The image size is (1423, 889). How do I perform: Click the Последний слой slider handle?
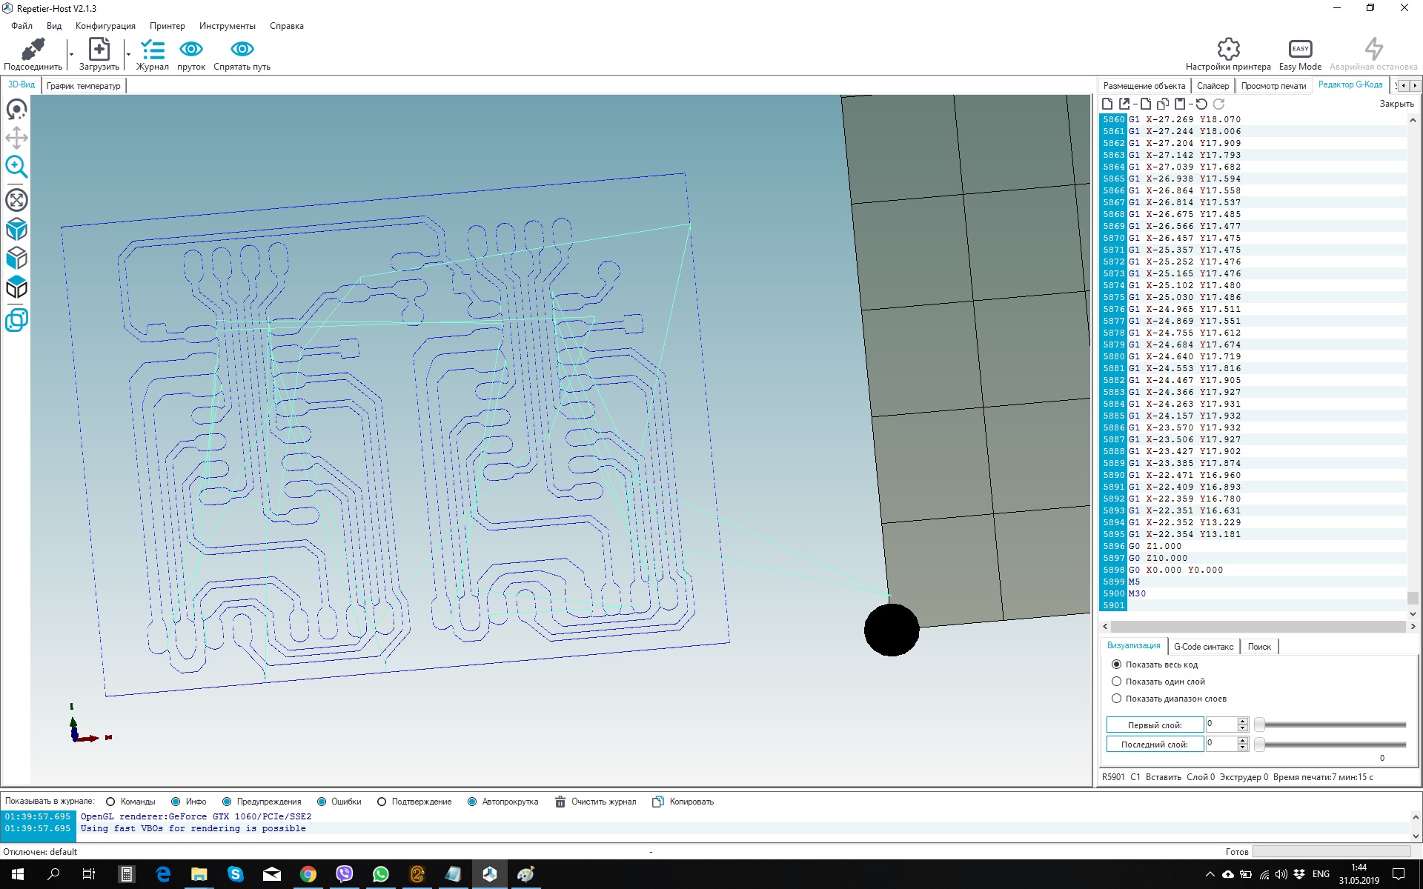[1259, 745]
